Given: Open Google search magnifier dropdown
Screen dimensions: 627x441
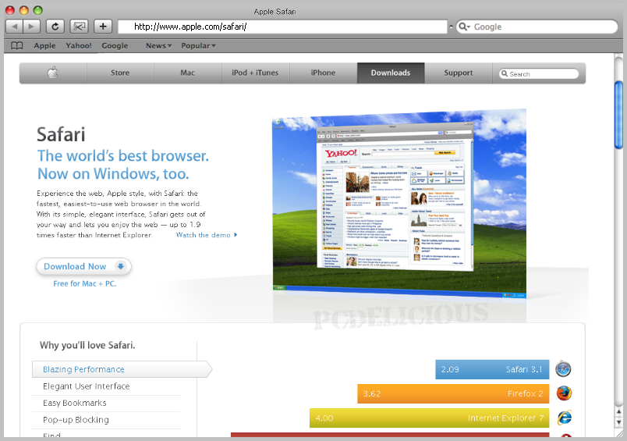Looking at the screenshot, I should click(464, 27).
